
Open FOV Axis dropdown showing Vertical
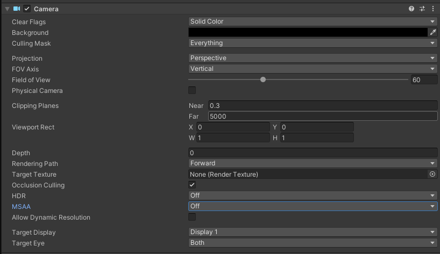coord(313,69)
